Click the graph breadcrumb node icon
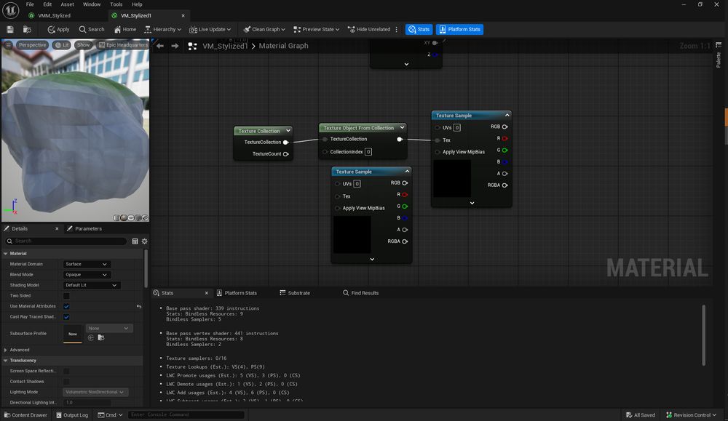Image resolution: width=728 pixels, height=421 pixels. tap(193, 46)
